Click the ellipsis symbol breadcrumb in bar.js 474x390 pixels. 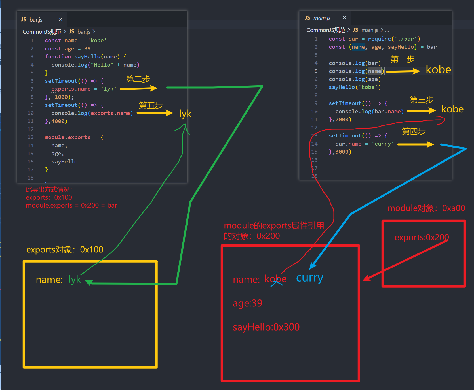click(x=99, y=32)
